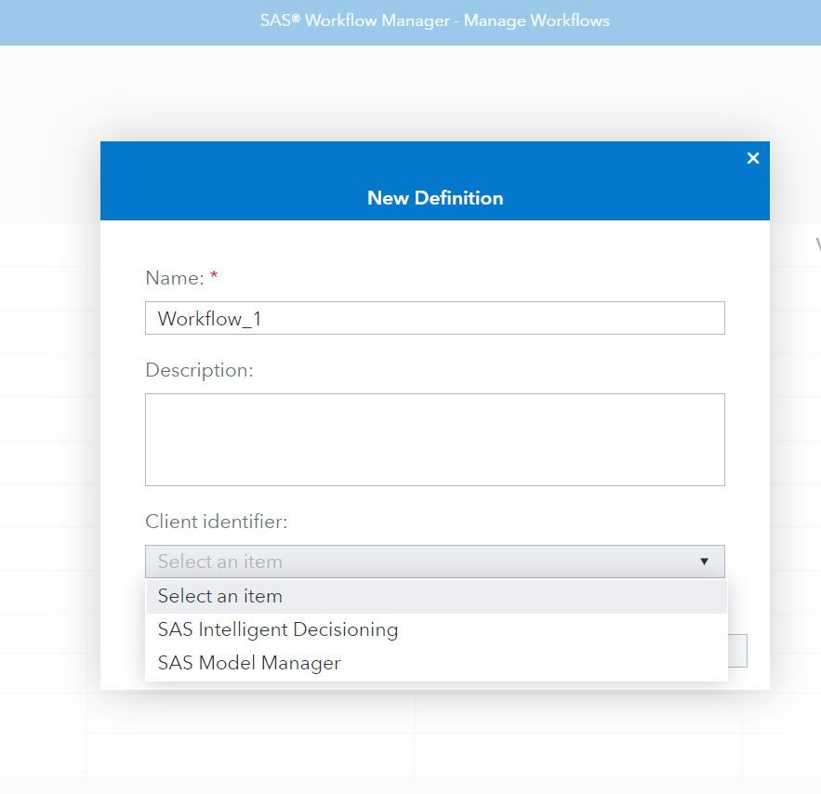
Task: Pick SAS Model Manager as client identifier
Action: [x=437, y=663]
